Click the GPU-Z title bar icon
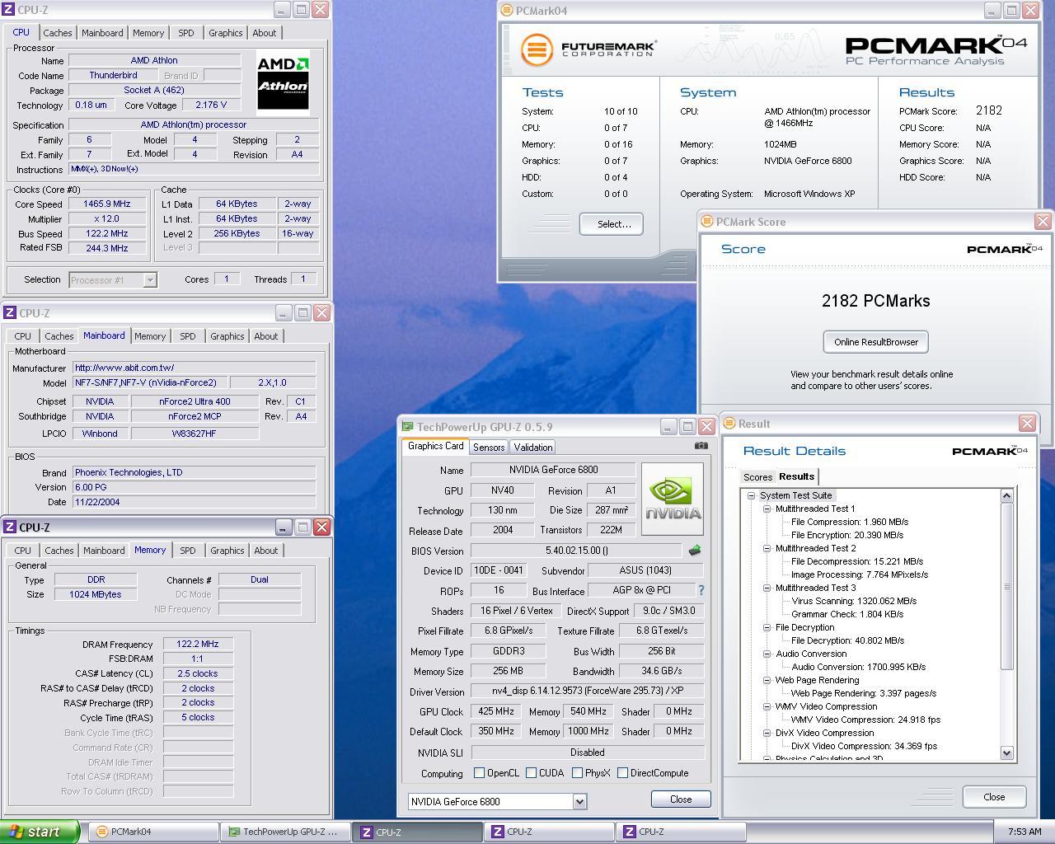Viewport: 1055px width, 844px height. point(407,426)
